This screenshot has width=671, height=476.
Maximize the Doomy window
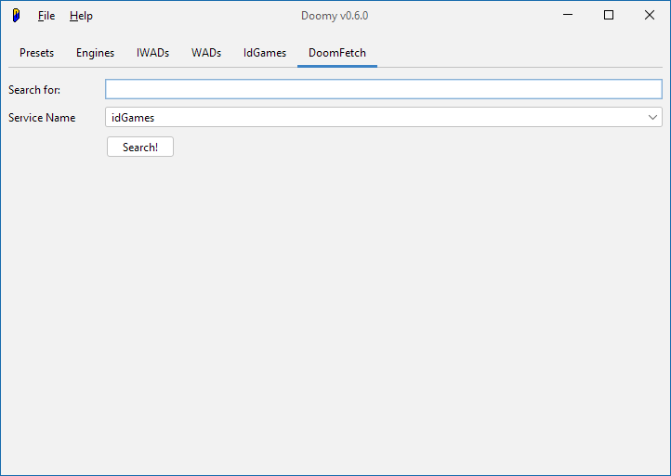609,15
